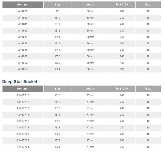Select the A14612 item row

[23, 31]
